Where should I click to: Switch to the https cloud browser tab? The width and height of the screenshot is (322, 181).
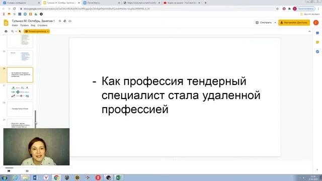142,3
